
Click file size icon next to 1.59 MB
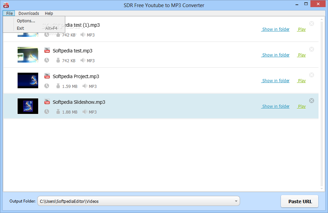58,86
